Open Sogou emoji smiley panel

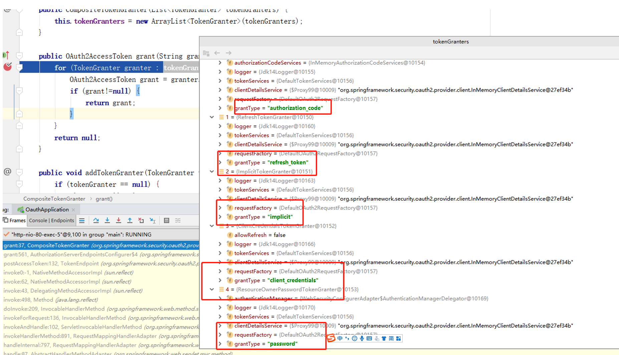click(355, 338)
